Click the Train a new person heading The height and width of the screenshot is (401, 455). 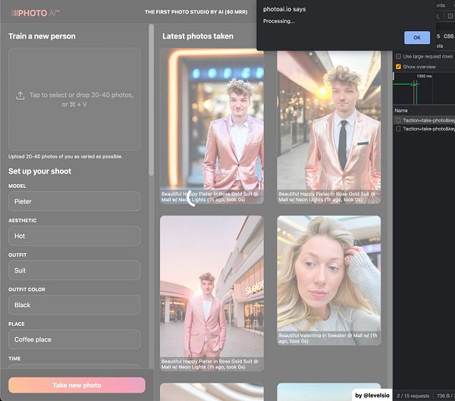pyautogui.click(x=42, y=36)
